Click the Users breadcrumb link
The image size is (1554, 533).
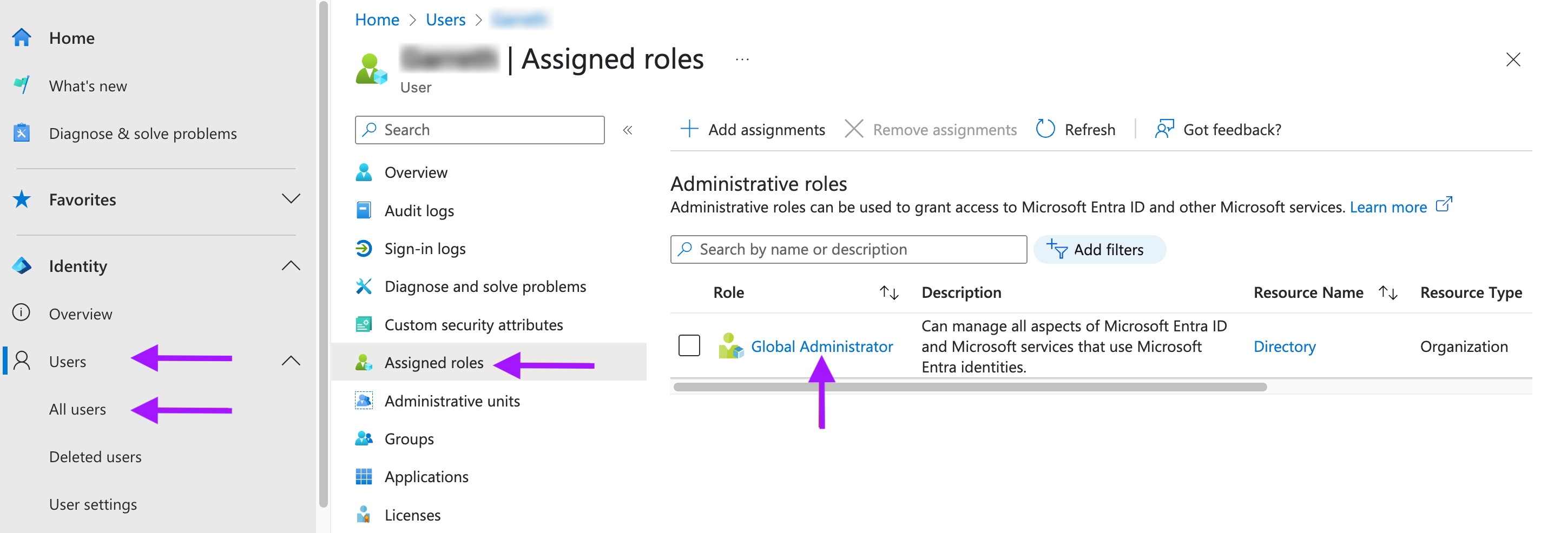click(445, 19)
